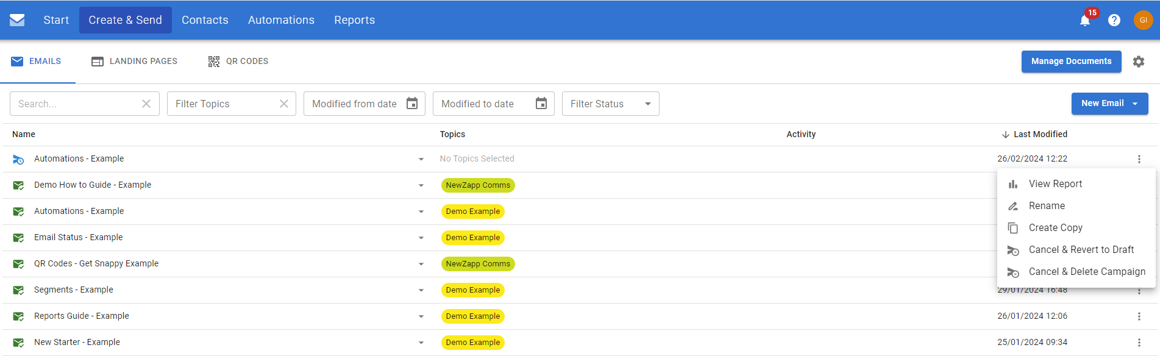
Task: Click into the Filter Topics field
Action: [x=222, y=104]
